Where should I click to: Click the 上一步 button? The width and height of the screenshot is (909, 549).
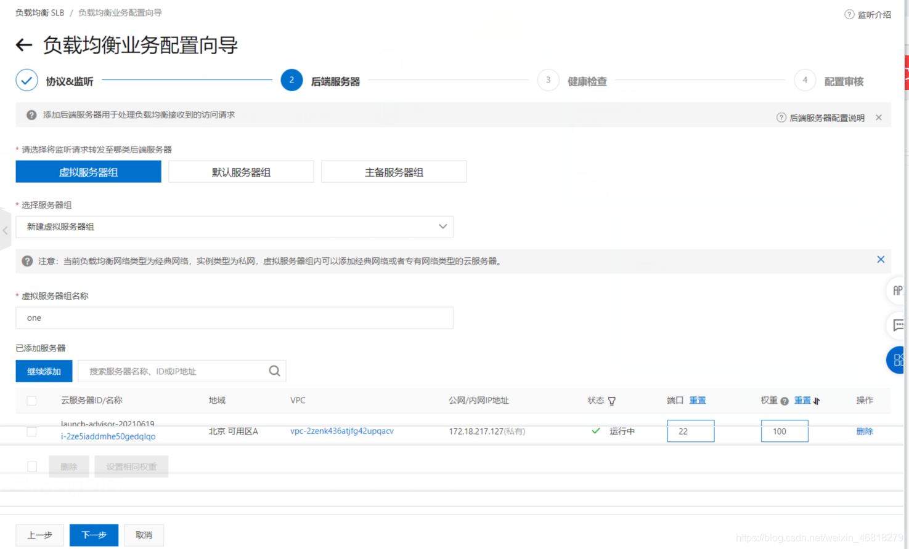(39, 535)
